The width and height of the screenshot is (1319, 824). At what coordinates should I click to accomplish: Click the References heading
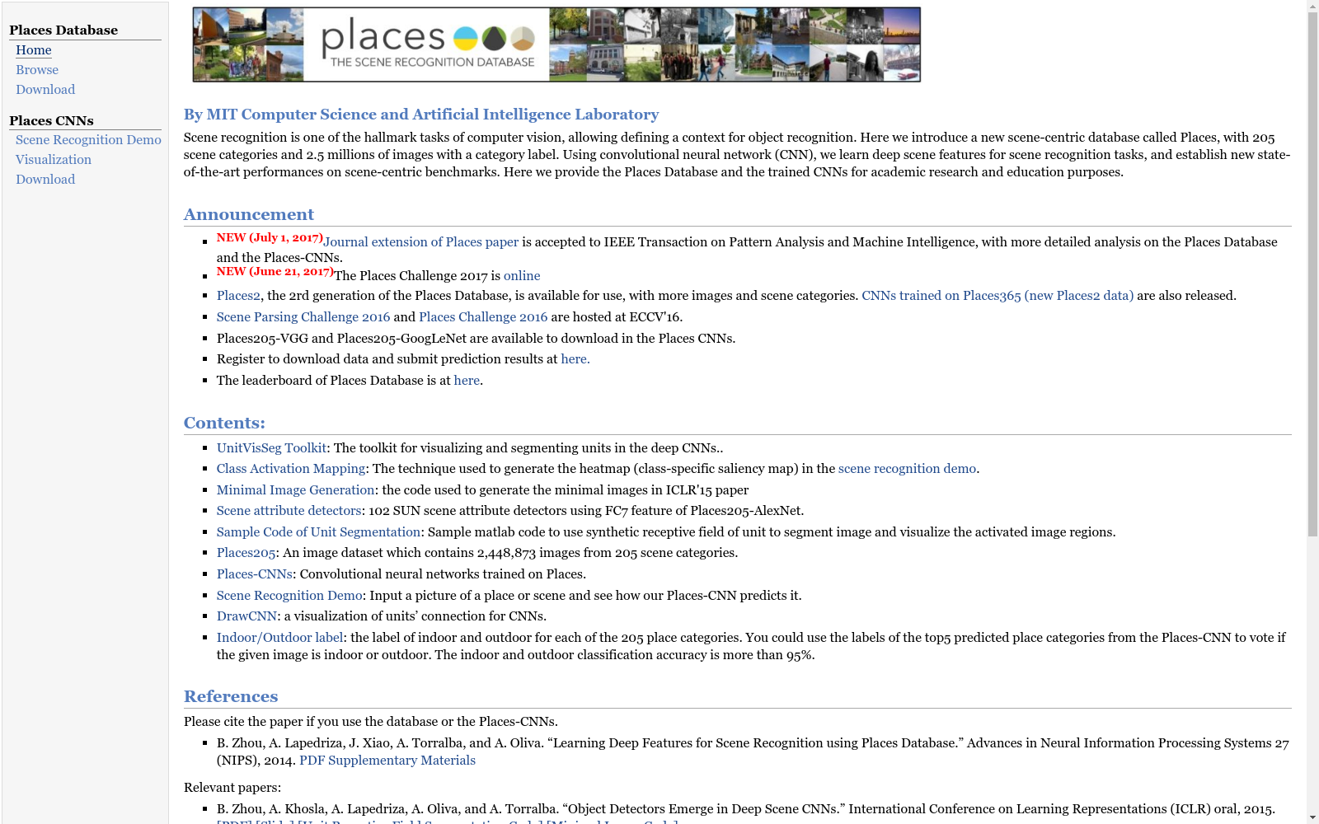pos(231,696)
